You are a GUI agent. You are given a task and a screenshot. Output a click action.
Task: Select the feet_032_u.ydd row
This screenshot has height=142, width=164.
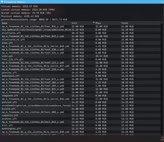[81, 36]
